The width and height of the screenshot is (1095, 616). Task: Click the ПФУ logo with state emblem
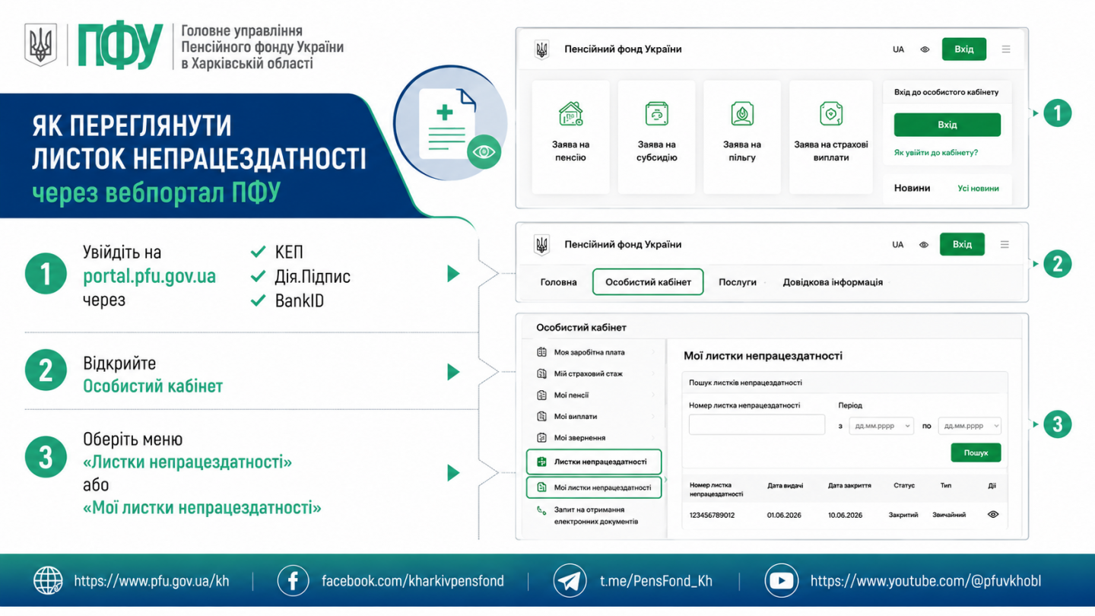94,45
